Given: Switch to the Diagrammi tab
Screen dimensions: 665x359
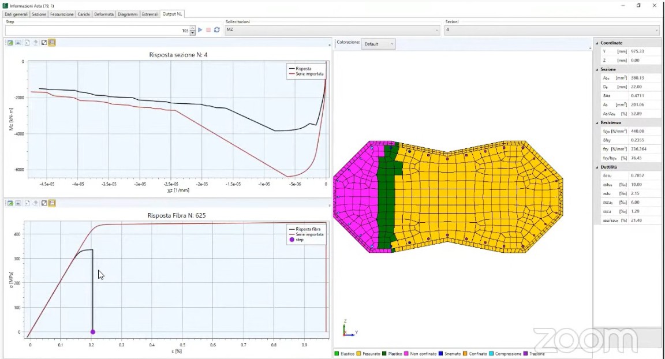Looking at the screenshot, I should [x=128, y=14].
